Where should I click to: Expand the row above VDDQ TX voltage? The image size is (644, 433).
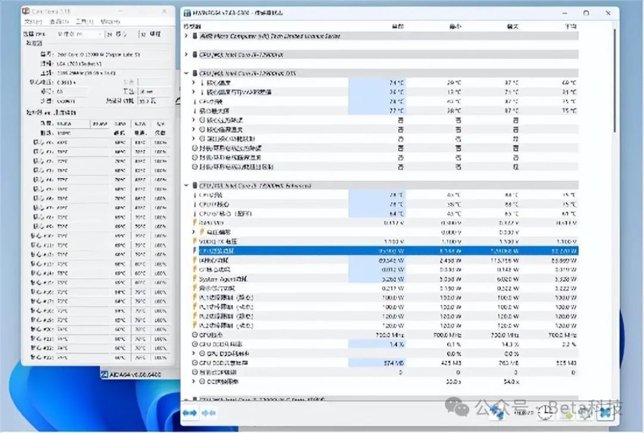tap(194, 232)
